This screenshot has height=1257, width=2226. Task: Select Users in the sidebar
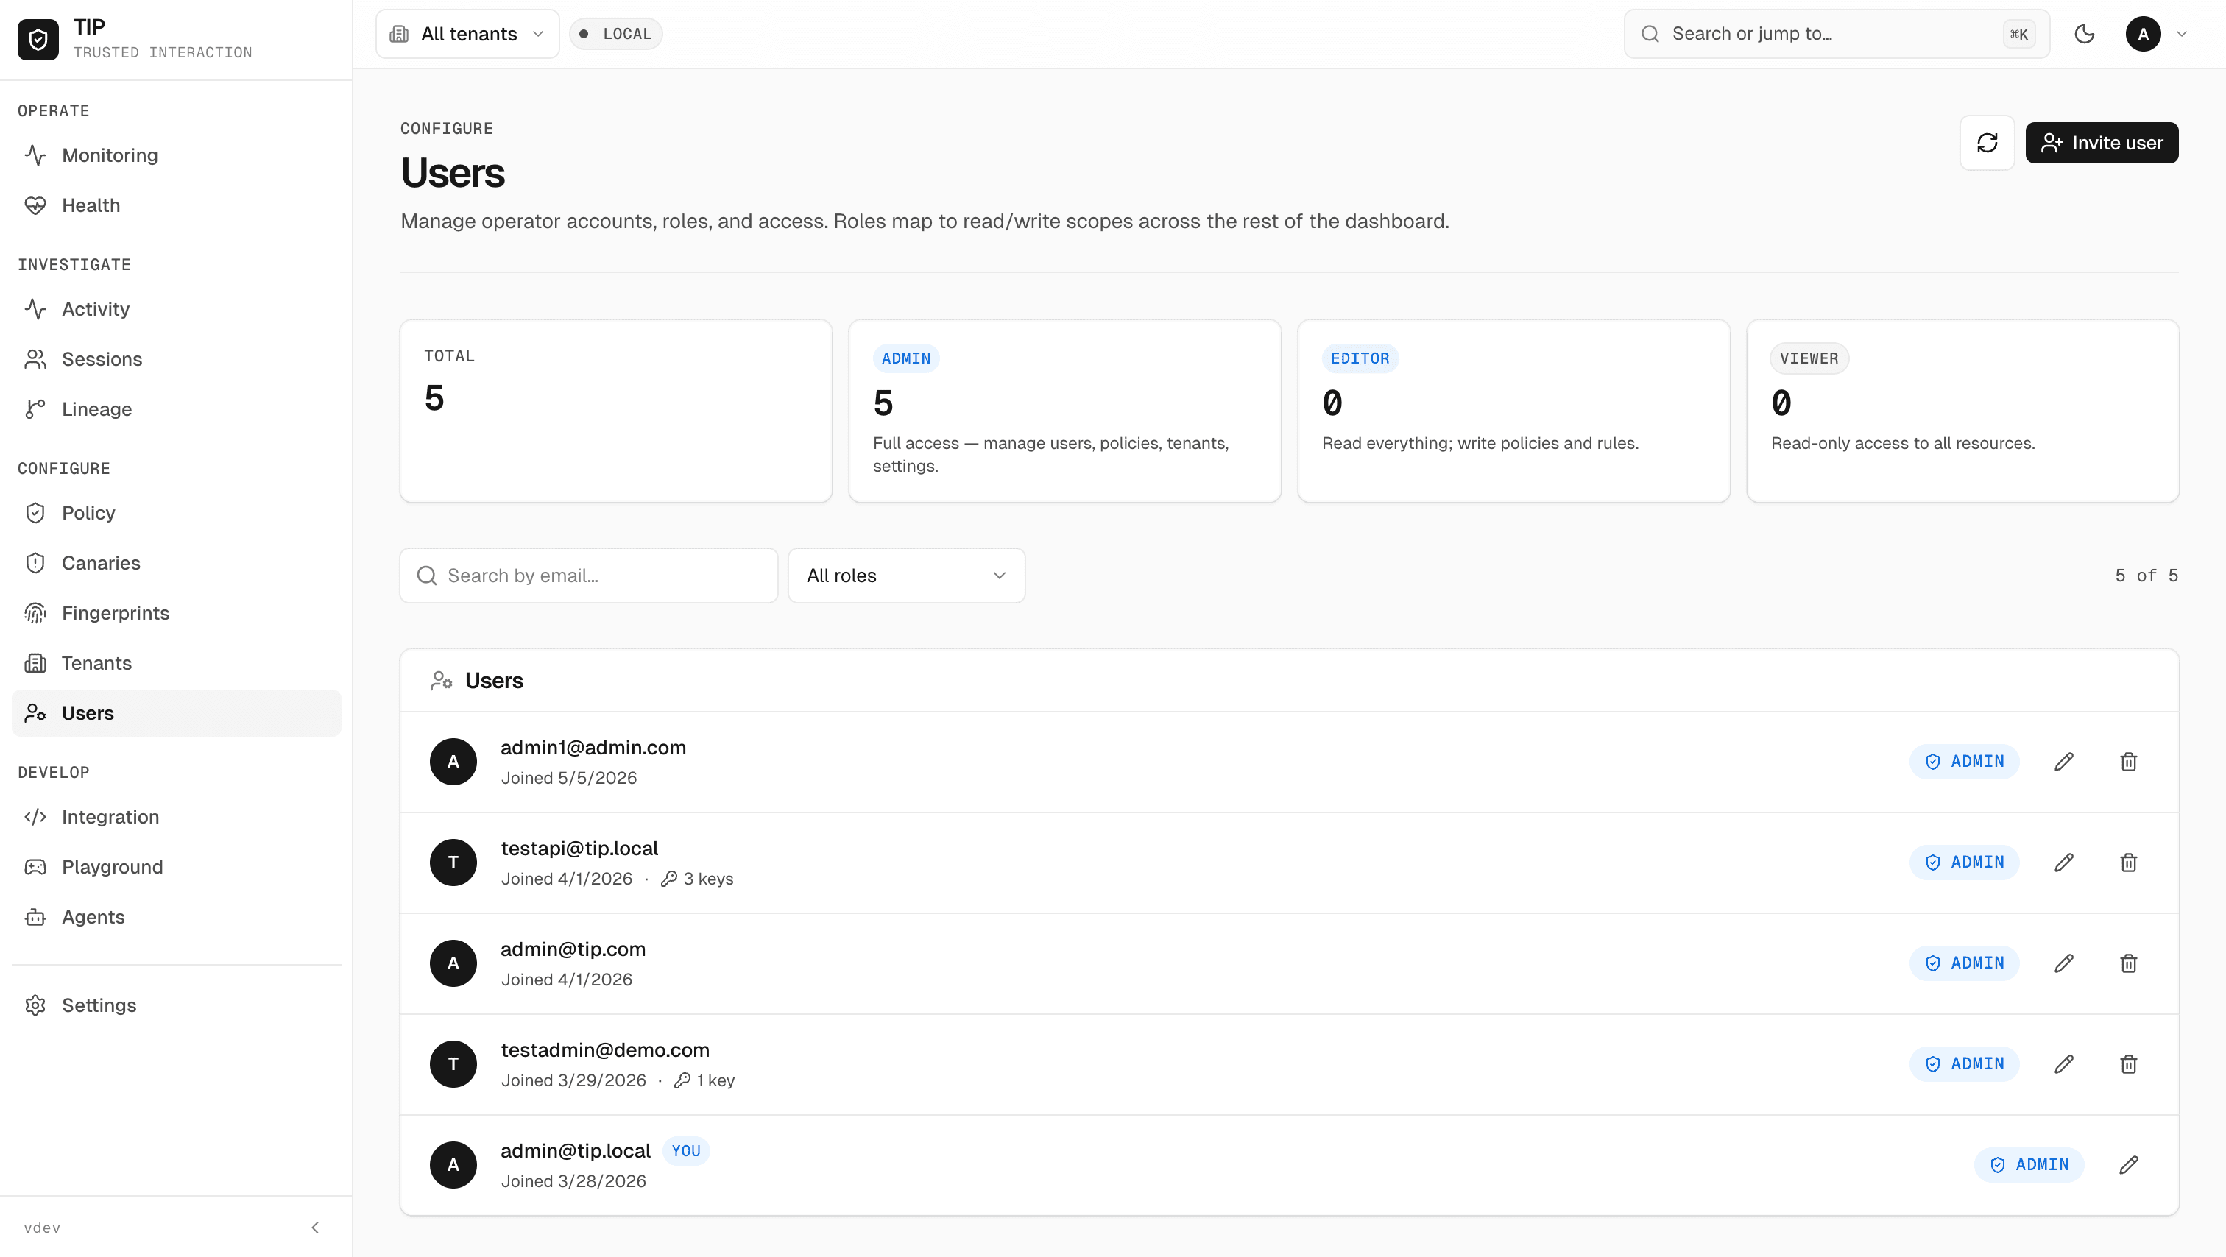point(176,714)
